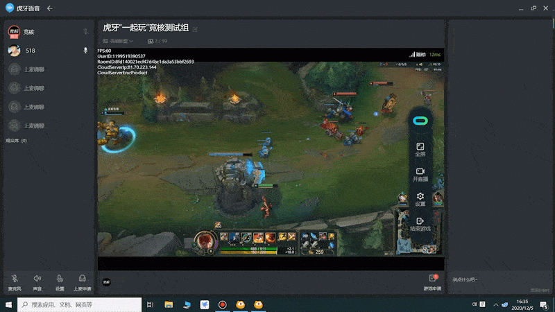Image resolution: width=555 pixels, height=312 pixels.
Task: Click the 观众席 (0) audience label
Action: (16, 141)
